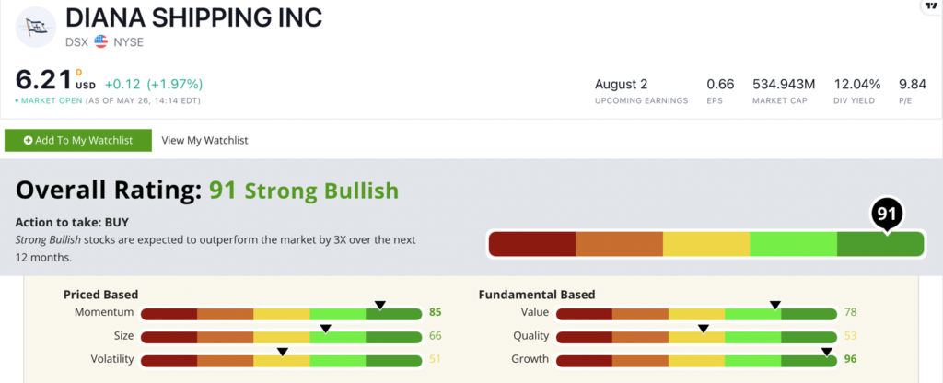943x383 pixels.
Task: Click the 12.04% dividend yield value
Action: 858,84
